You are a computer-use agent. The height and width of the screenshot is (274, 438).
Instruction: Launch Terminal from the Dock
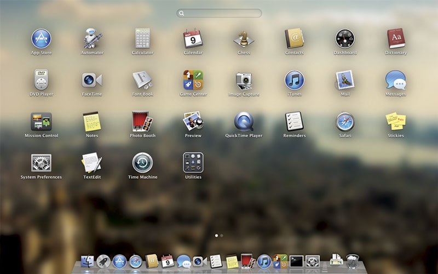pyautogui.click(x=296, y=262)
